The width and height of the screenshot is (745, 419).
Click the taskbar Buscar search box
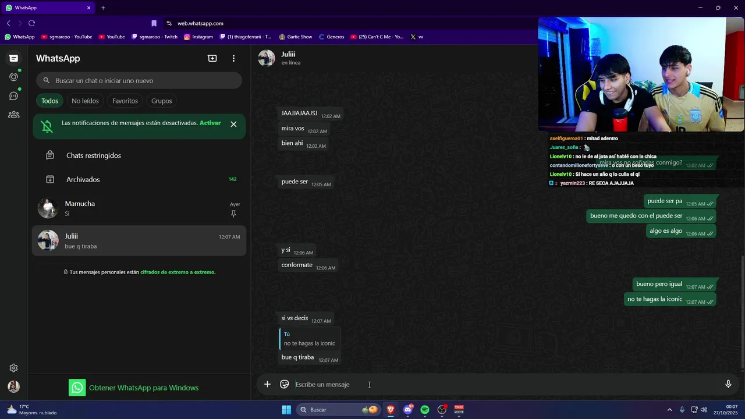point(338,410)
